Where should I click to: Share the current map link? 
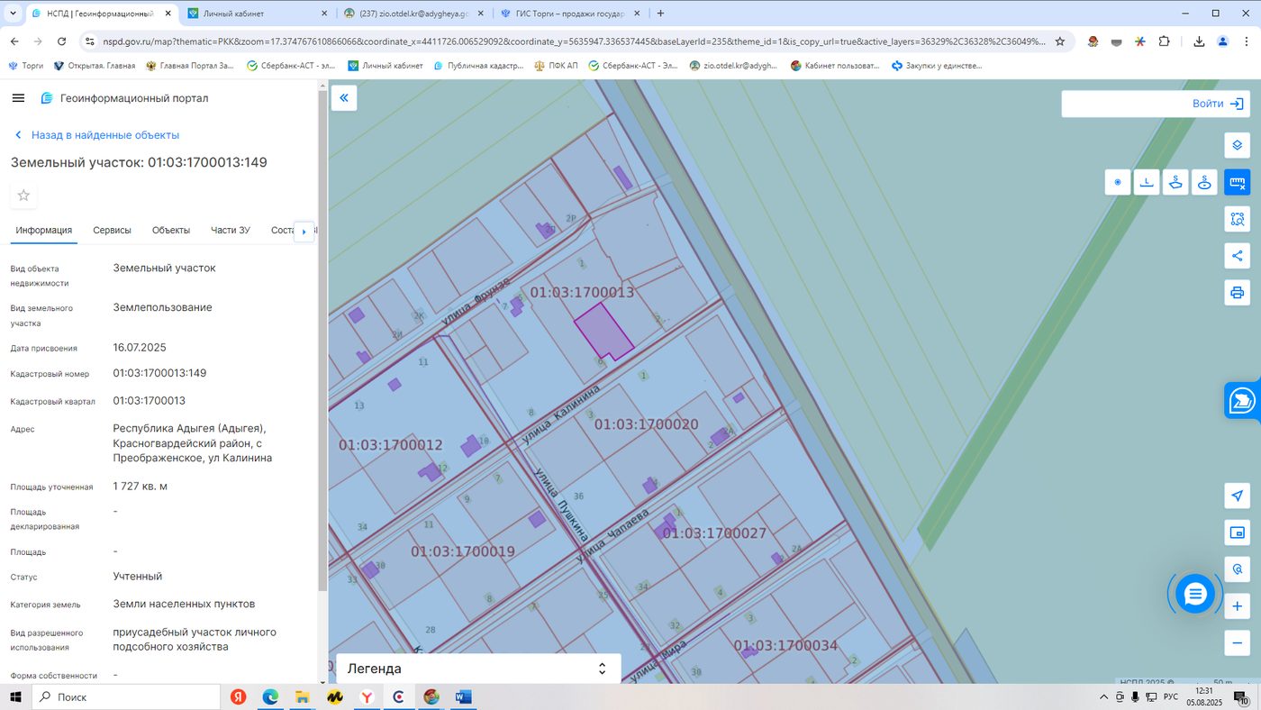point(1237,256)
